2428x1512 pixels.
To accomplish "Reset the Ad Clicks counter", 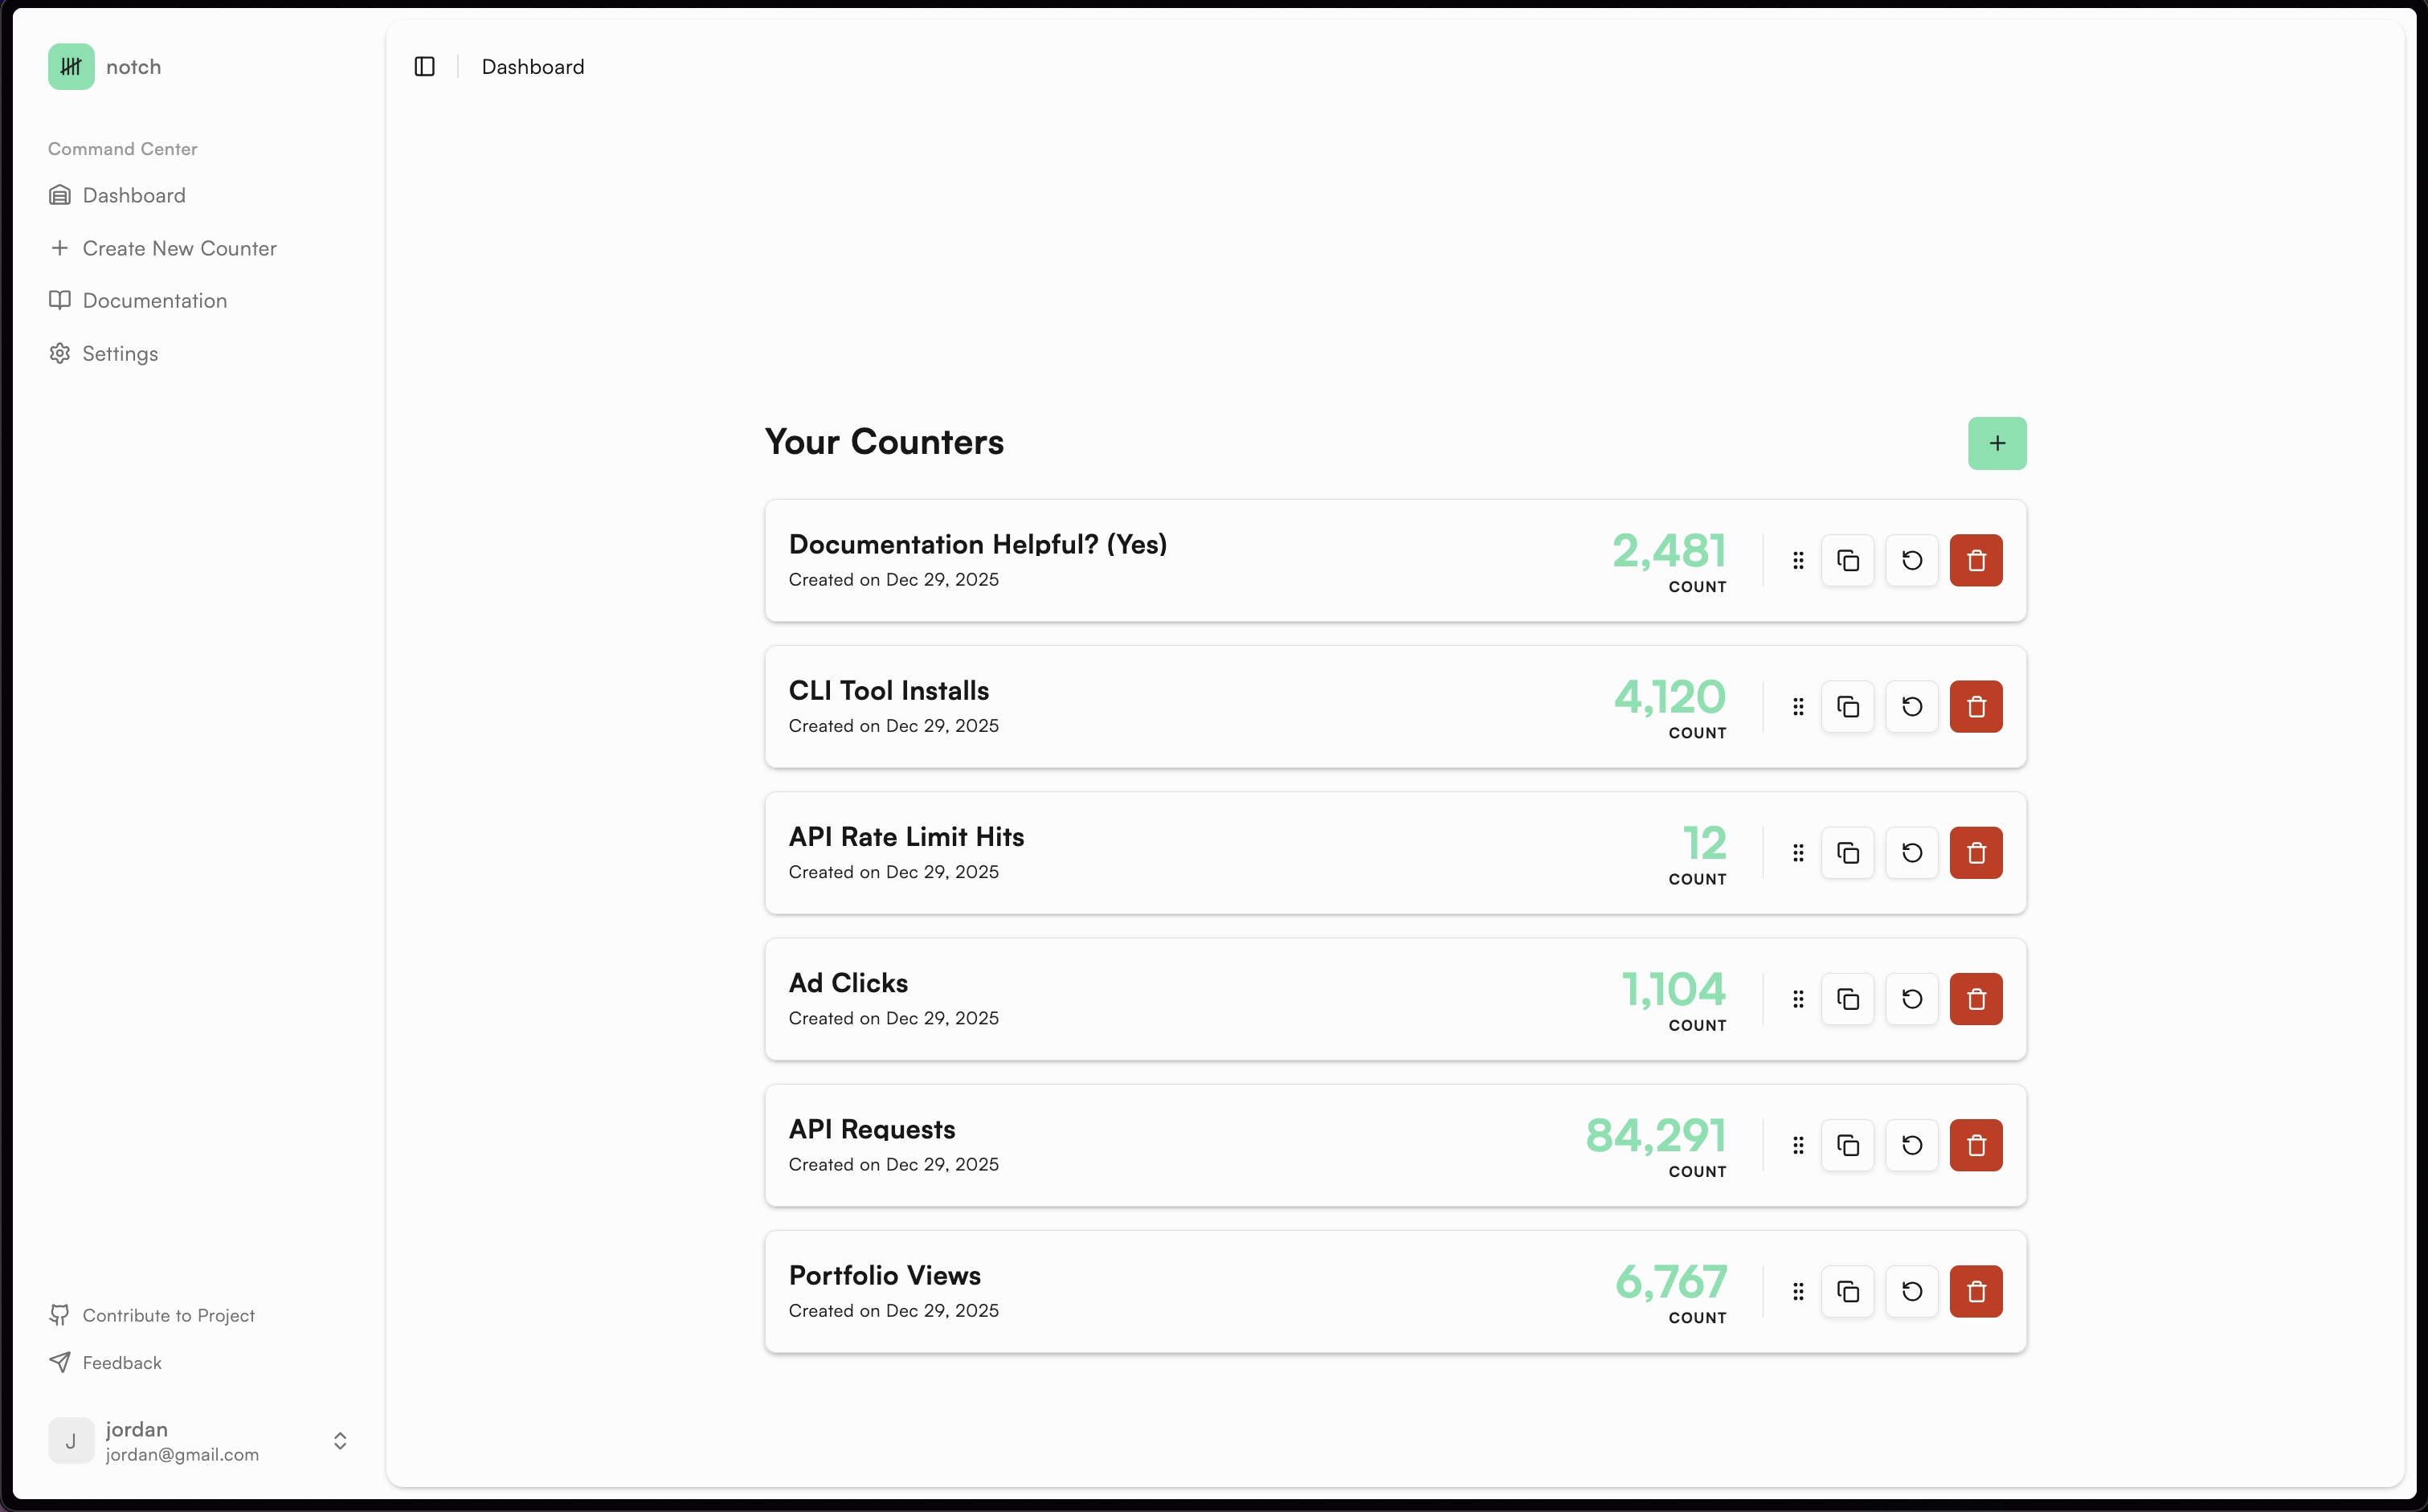I will (1911, 999).
